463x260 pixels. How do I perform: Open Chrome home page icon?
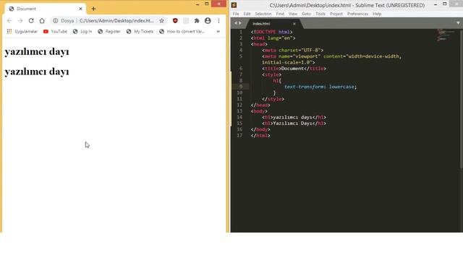42,21
